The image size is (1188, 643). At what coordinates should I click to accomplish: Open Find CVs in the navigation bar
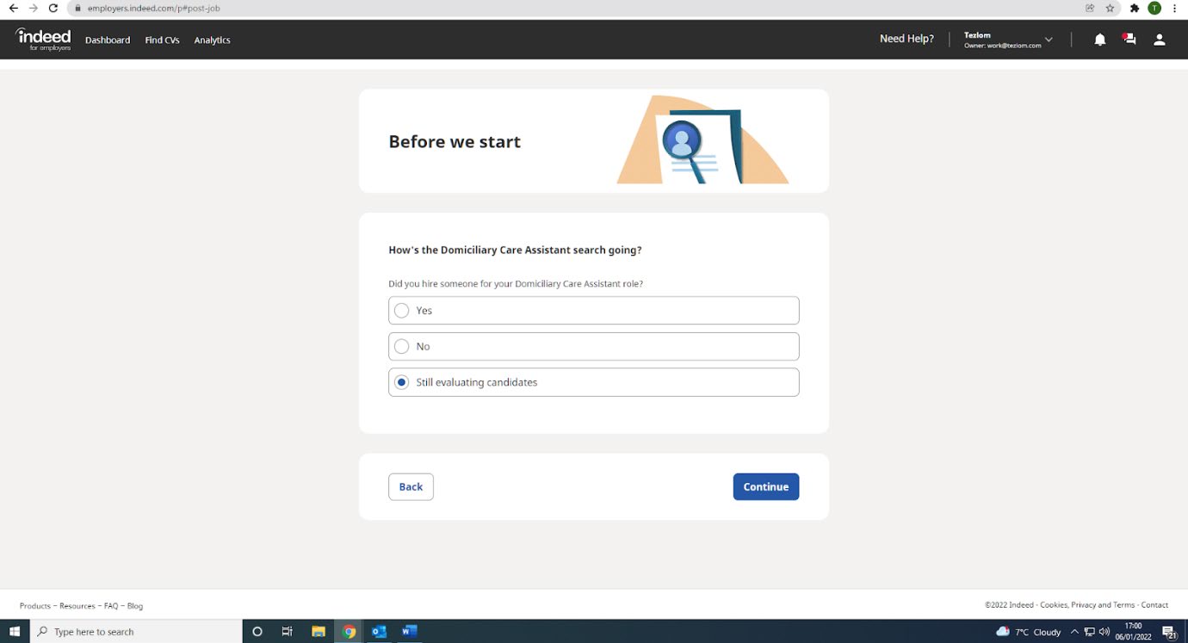tap(162, 40)
